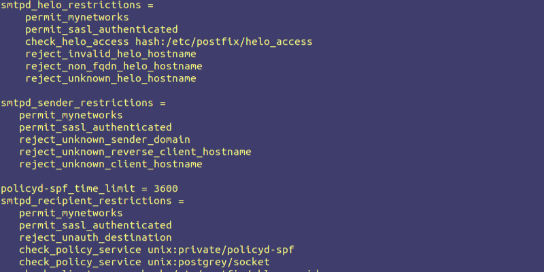
Task: Click the policyd-spf_time_limit setting name
Action: tap(71, 188)
